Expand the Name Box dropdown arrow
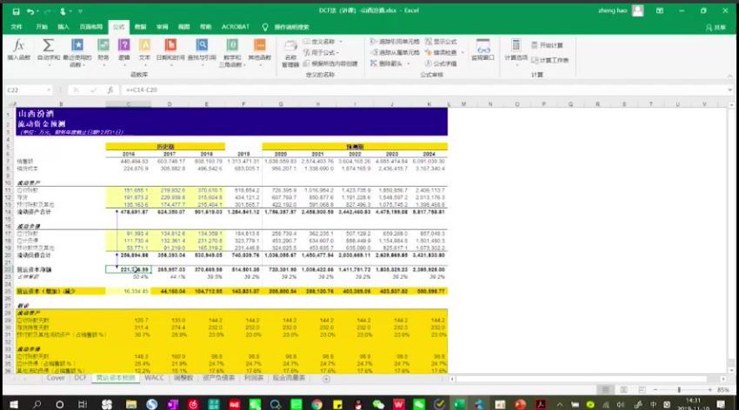 tap(49, 90)
